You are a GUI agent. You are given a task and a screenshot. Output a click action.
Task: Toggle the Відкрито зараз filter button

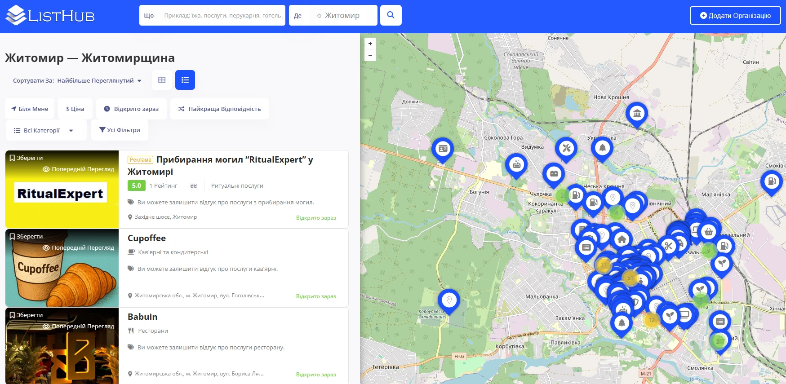[x=131, y=109]
